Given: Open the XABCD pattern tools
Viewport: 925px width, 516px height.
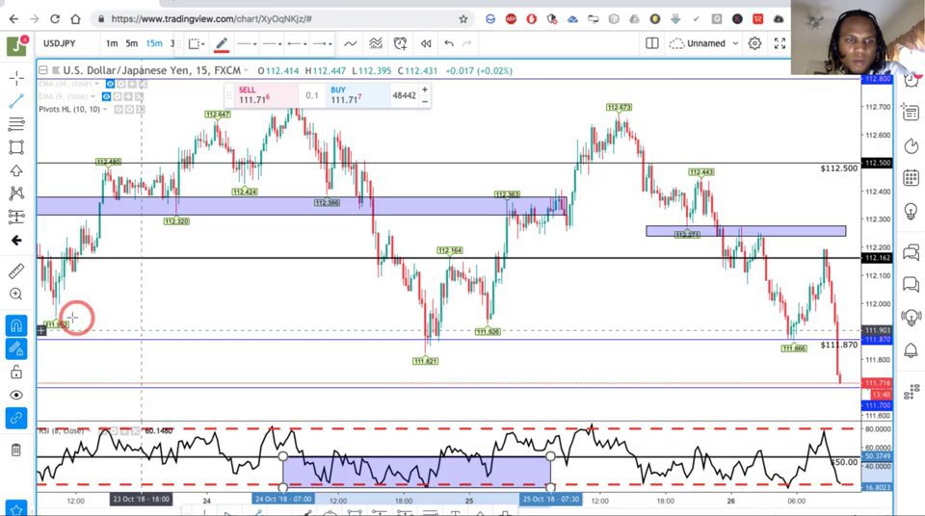Looking at the screenshot, I should (16, 193).
